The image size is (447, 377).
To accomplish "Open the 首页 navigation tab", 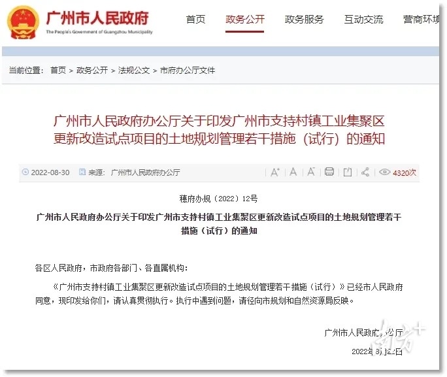I will 195,20.
